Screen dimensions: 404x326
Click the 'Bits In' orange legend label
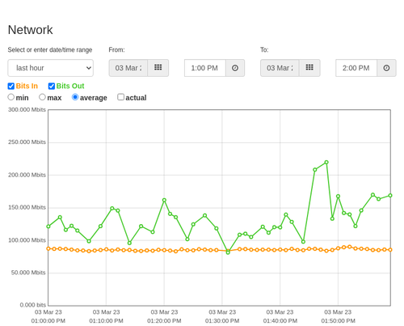(27, 86)
